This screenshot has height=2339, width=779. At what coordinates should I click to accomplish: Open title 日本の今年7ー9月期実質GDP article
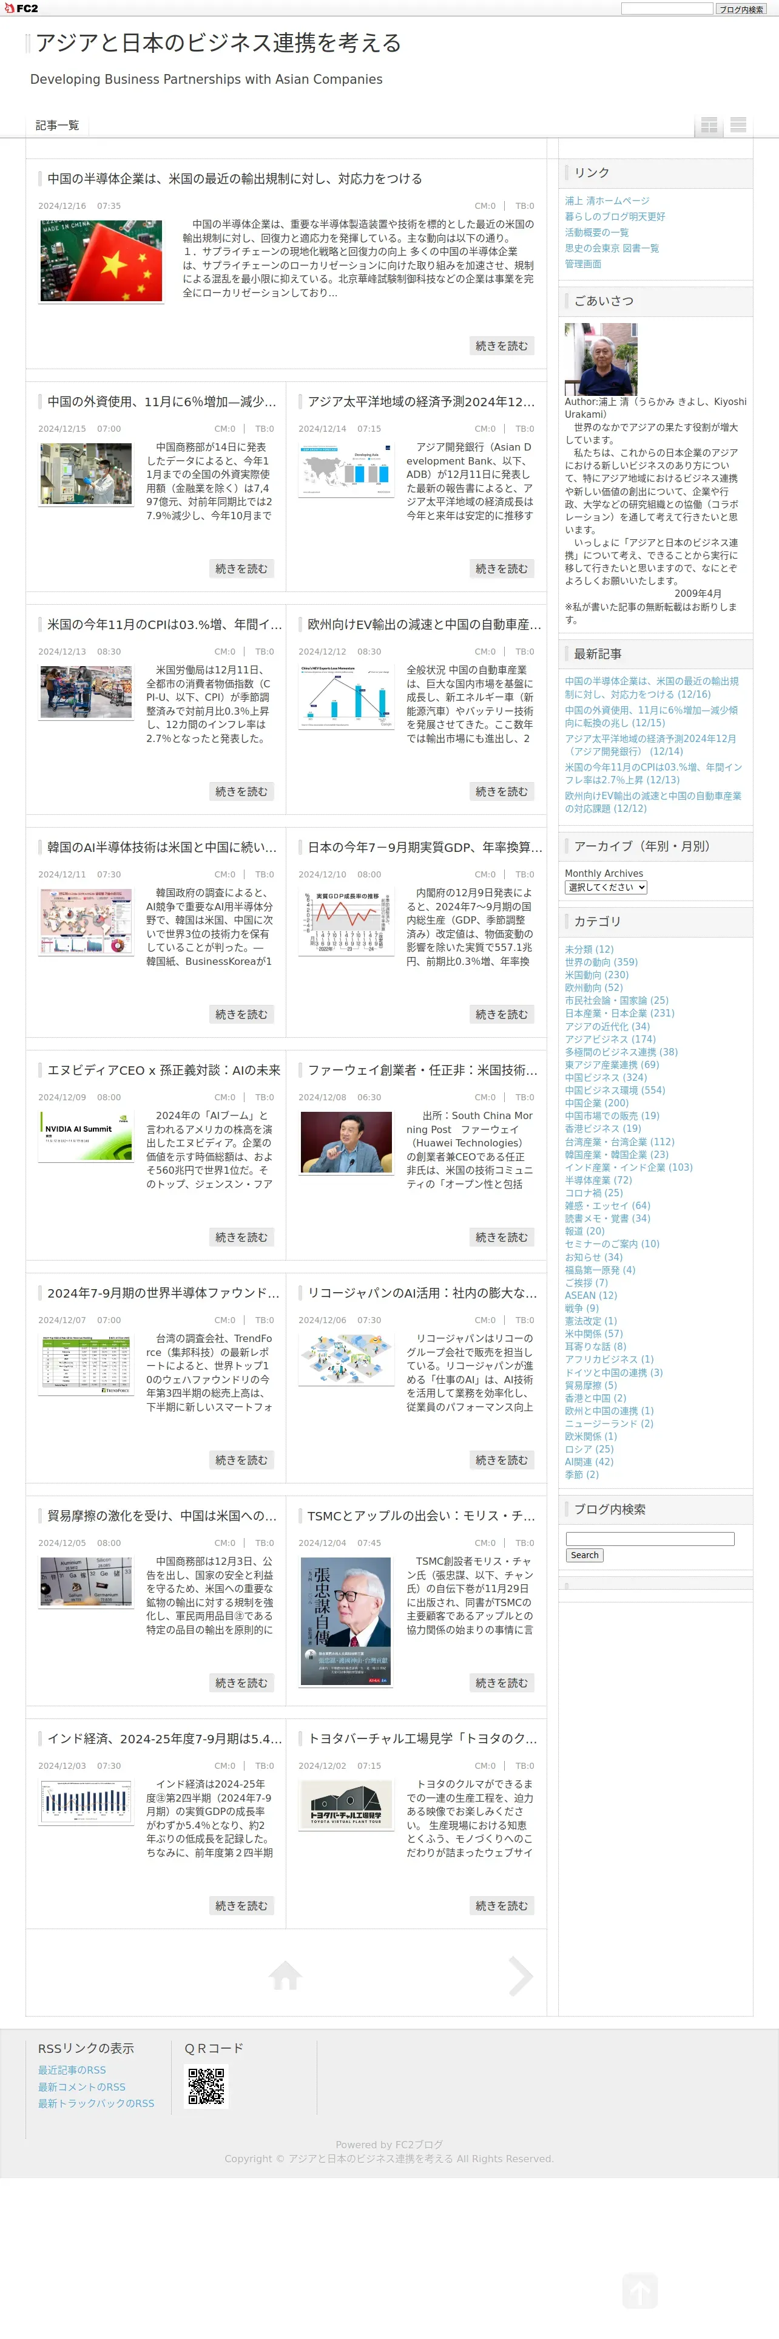(x=425, y=847)
